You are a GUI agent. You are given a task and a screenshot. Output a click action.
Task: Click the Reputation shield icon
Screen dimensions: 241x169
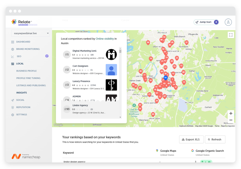(x=13, y=107)
